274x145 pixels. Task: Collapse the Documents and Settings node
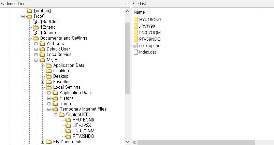click(29, 38)
